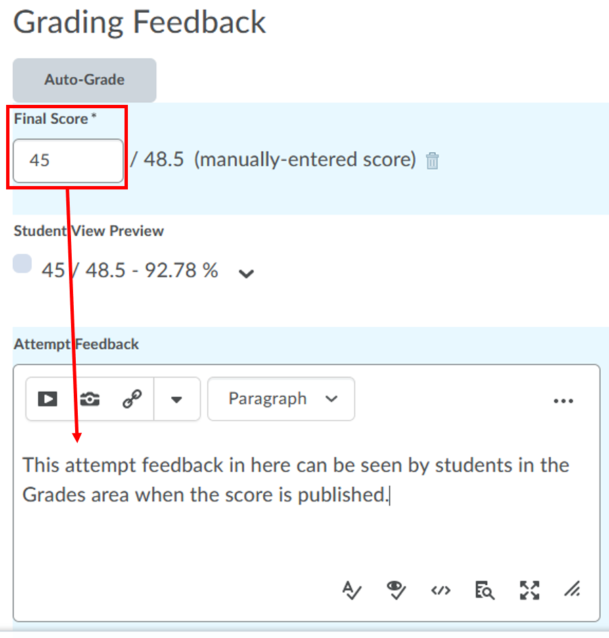Click the Insert Video icon
The width and height of the screenshot is (609, 638).
[x=47, y=398]
